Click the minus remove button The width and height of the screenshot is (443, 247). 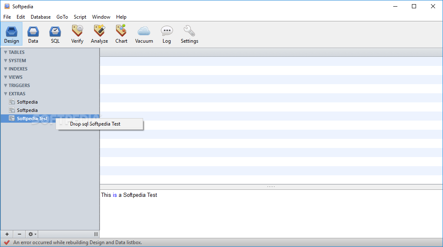point(19,234)
